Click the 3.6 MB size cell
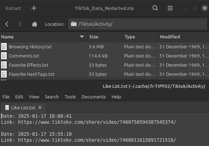The height and width of the screenshot is (146, 209). tap(96, 47)
